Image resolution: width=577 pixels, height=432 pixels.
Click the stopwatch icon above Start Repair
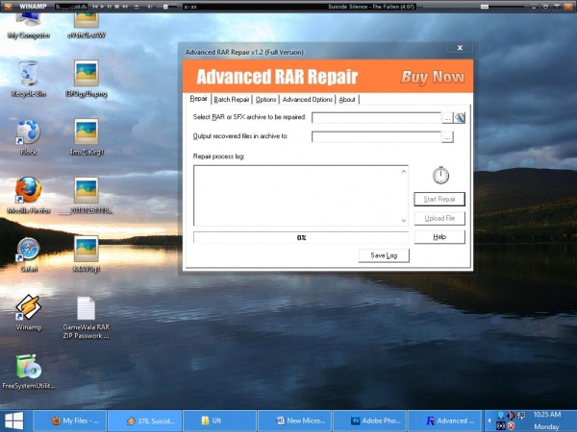click(440, 176)
